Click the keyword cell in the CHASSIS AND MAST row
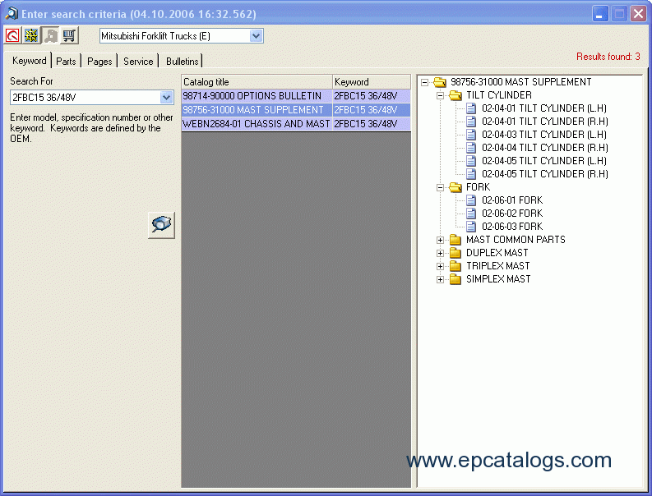Viewport: 652px width, 496px height. 372,124
